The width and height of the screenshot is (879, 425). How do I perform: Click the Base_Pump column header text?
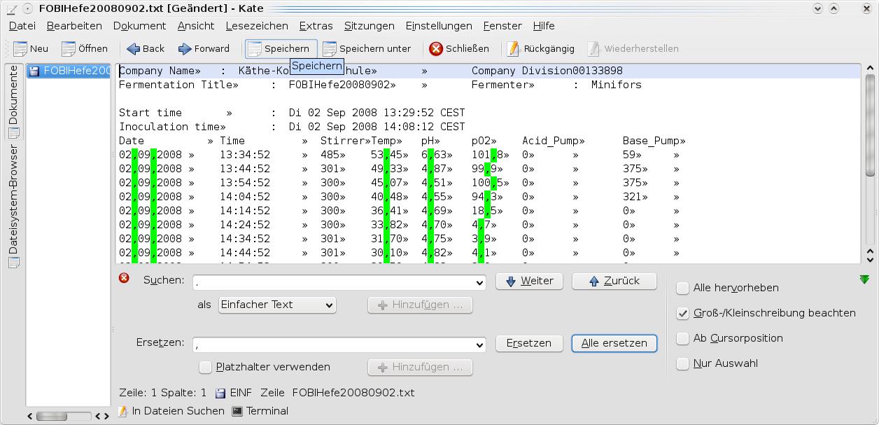tap(650, 141)
